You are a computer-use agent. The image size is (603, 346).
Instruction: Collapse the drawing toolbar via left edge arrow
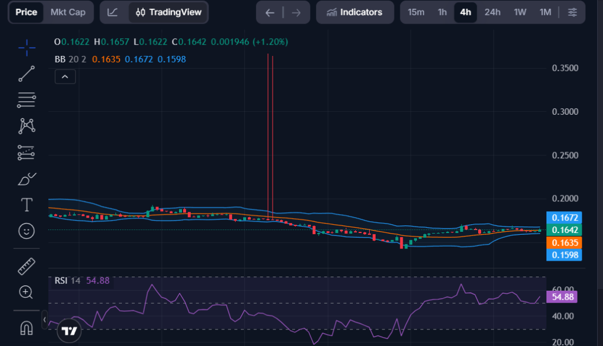click(x=45, y=318)
